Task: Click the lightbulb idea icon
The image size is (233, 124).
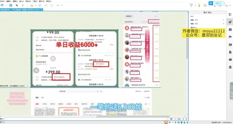Action: coord(199,5)
